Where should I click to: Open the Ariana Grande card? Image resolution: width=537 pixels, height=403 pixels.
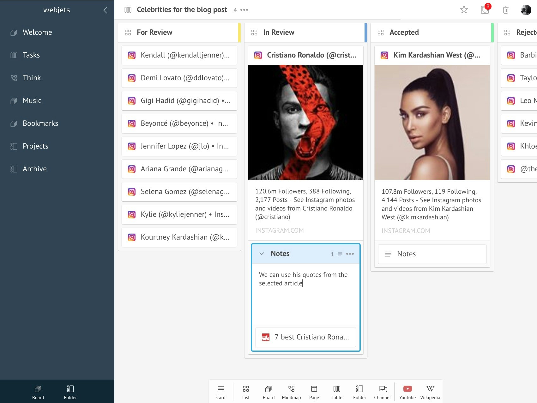[179, 169]
